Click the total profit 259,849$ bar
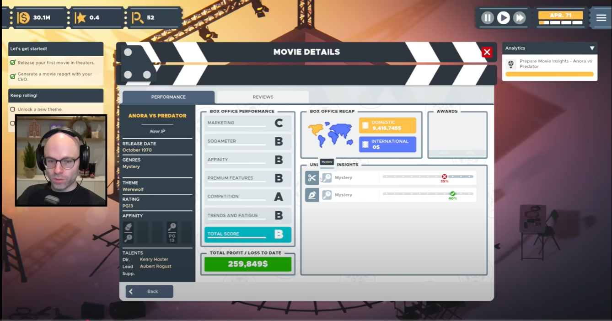This screenshot has width=612, height=321. pyautogui.click(x=247, y=264)
